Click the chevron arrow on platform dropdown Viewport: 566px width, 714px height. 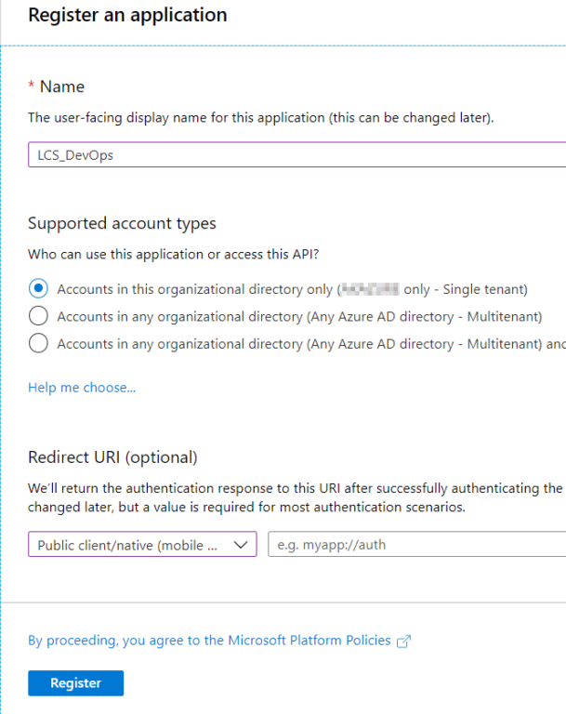click(242, 545)
